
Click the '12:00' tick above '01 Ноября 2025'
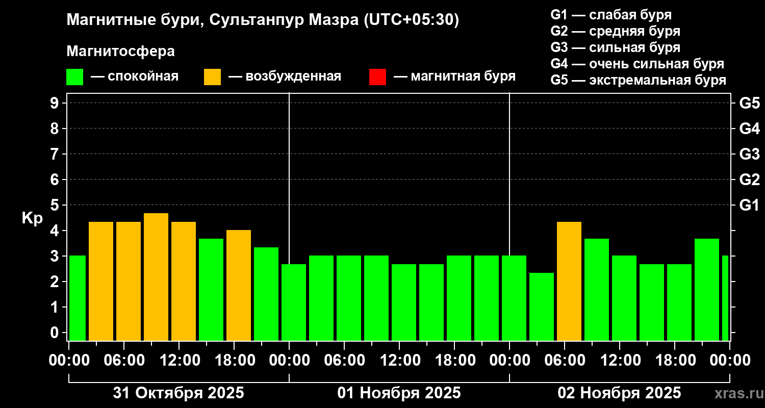click(x=399, y=360)
